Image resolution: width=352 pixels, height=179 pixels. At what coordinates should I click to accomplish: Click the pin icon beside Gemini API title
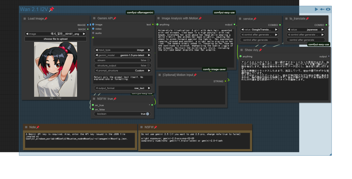[115, 18]
